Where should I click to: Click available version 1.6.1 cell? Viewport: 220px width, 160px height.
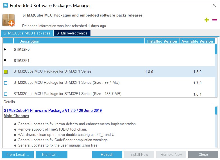[x=197, y=94]
